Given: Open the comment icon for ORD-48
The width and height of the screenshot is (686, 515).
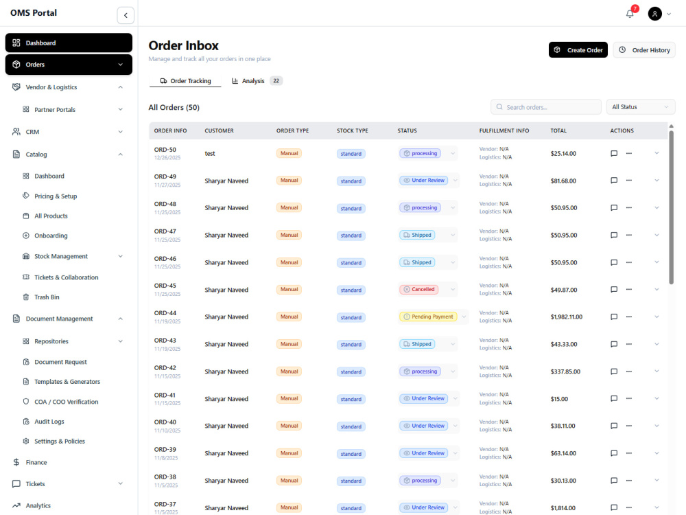Looking at the screenshot, I should tap(614, 207).
